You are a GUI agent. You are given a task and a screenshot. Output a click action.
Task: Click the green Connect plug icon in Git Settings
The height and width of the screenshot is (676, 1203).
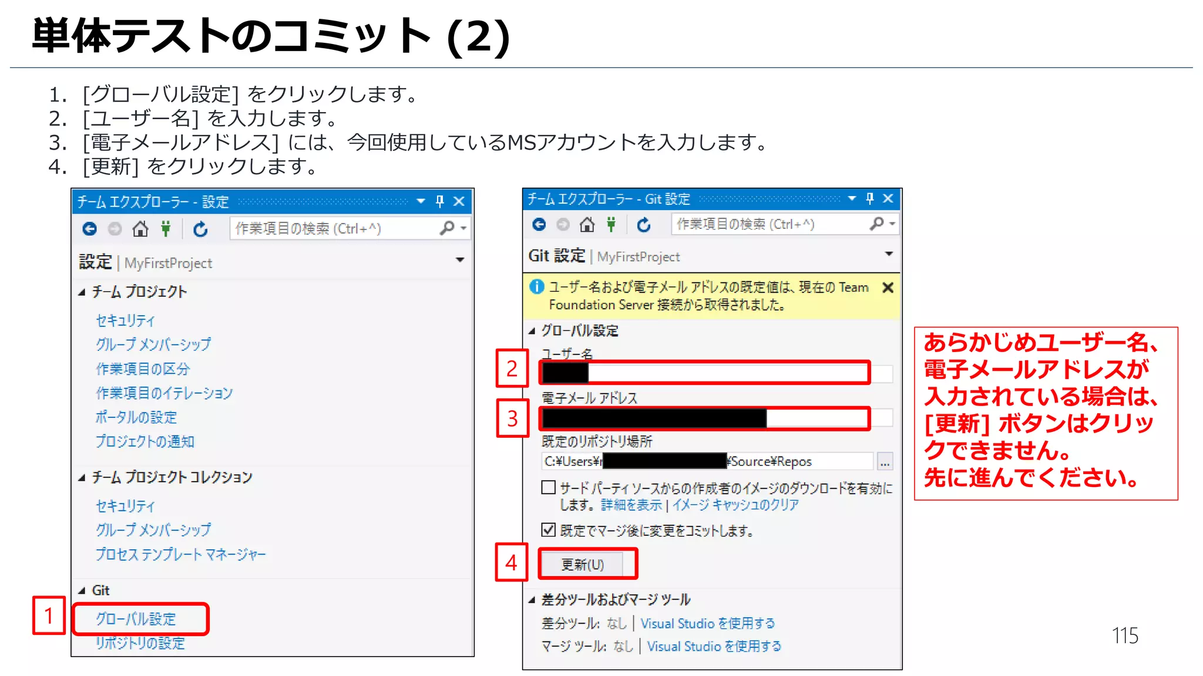click(x=611, y=224)
